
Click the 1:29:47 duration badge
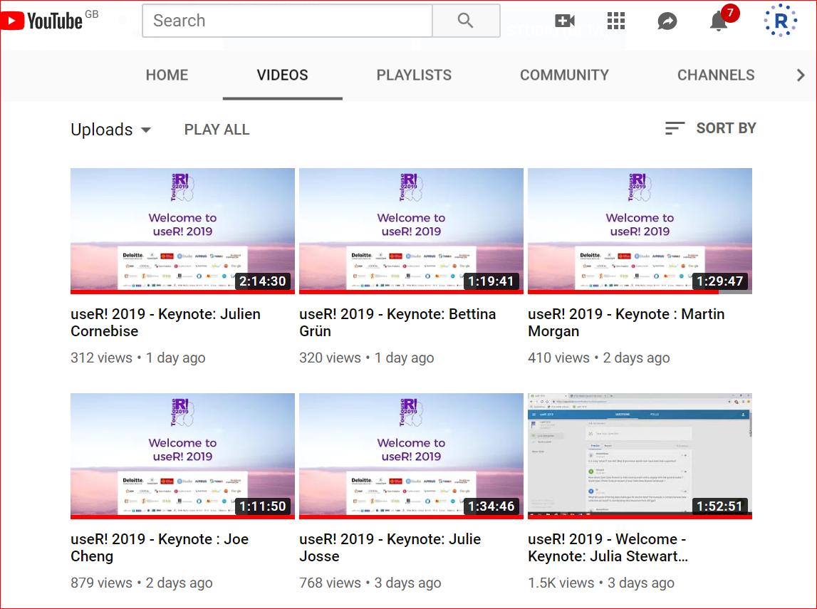pyautogui.click(x=719, y=281)
